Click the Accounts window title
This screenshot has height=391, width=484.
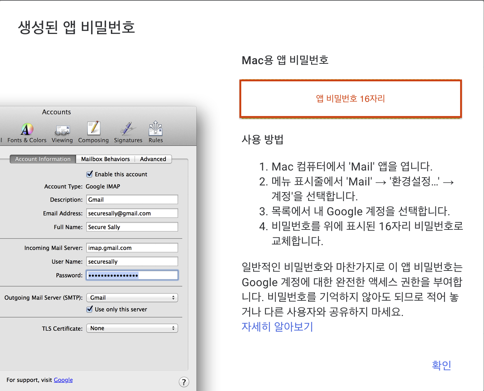pos(56,112)
